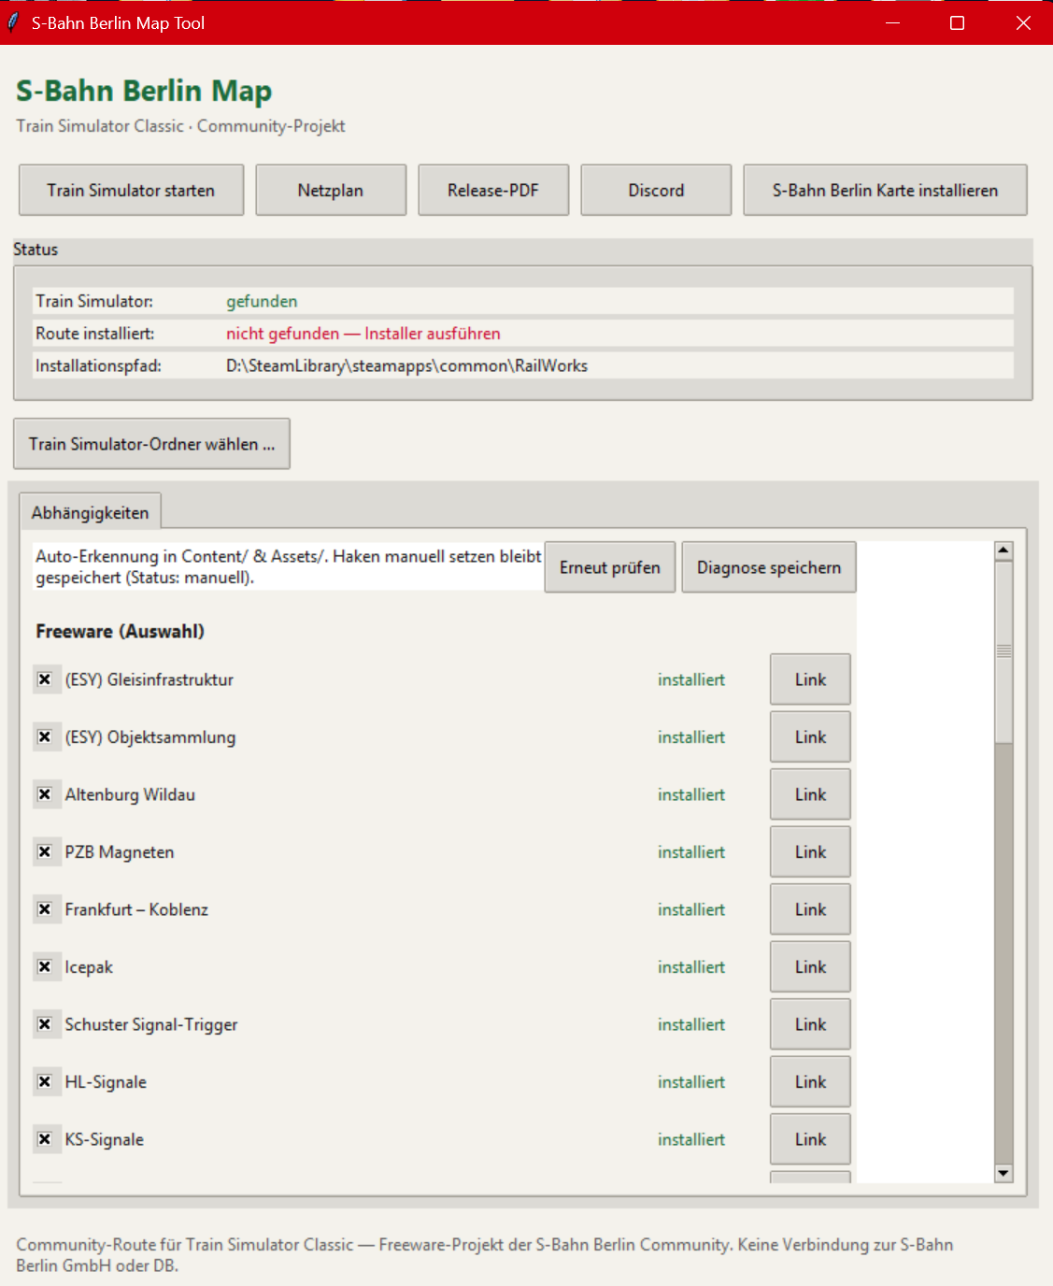Open the Discord button
Image resolution: width=1053 pixels, height=1286 pixels.
[656, 191]
